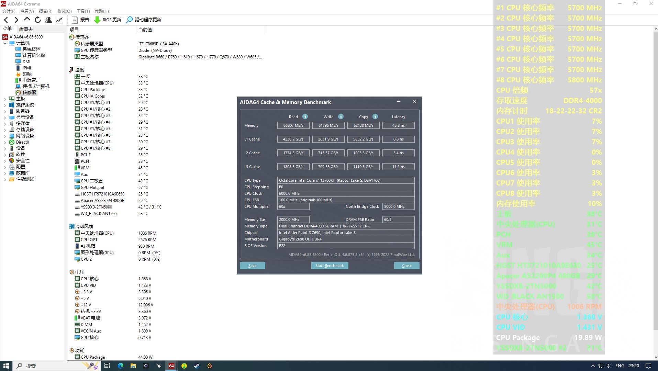The height and width of the screenshot is (371, 658).
Task: Select 传感器 in the tree
Action: [29, 92]
